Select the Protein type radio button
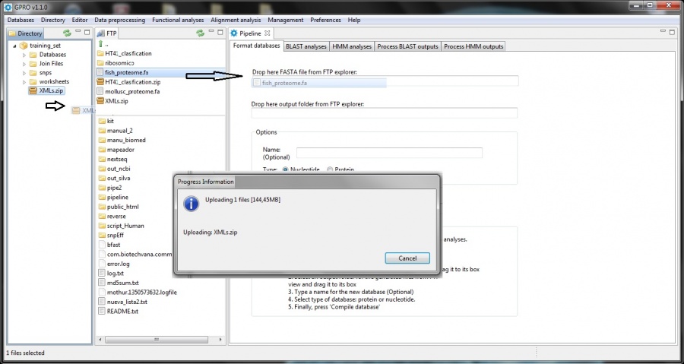 tap(330, 169)
